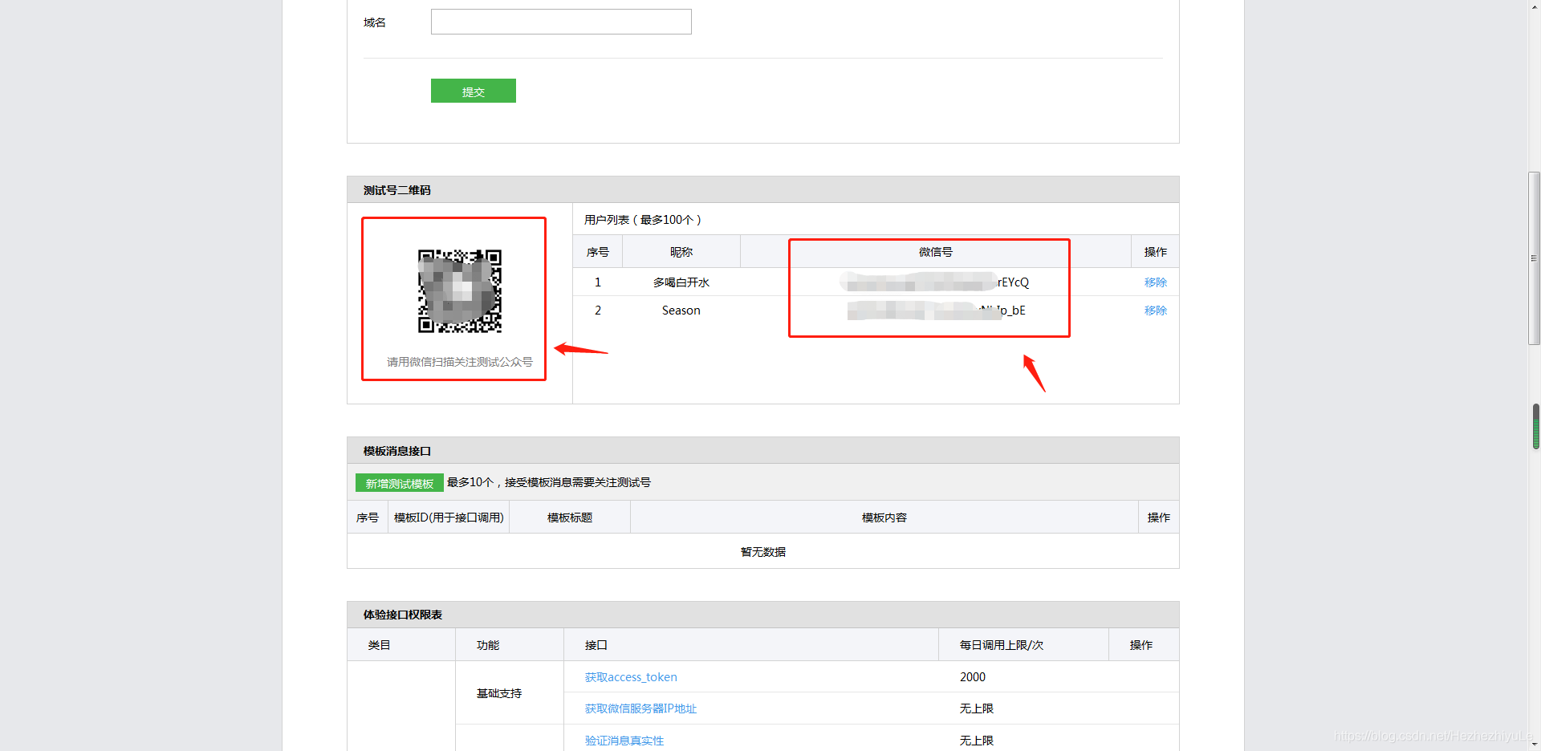Click 请用微信扫描关注测试公众号 caption
The height and width of the screenshot is (751, 1541).
coord(459,362)
